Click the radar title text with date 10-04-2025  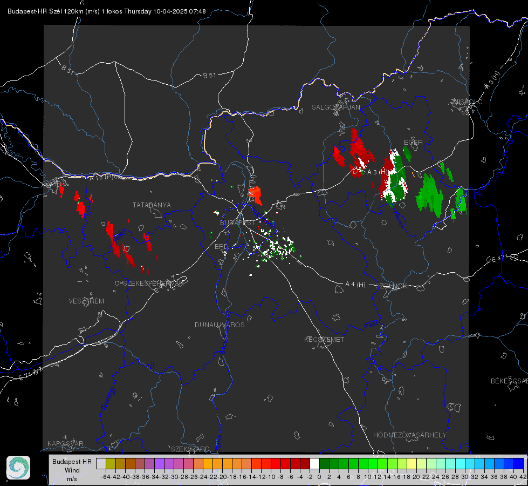click(x=106, y=11)
